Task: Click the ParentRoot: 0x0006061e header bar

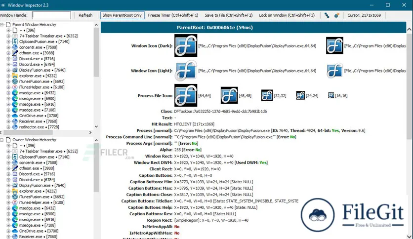Action: [253, 27]
